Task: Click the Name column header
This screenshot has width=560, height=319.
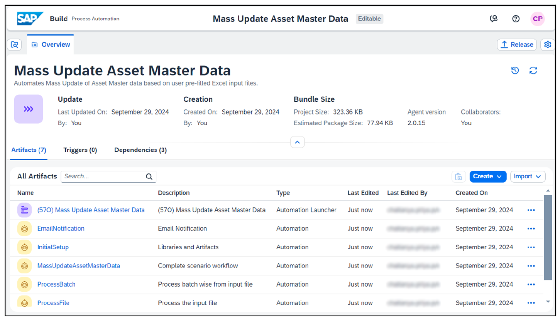Action: [25, 193]
